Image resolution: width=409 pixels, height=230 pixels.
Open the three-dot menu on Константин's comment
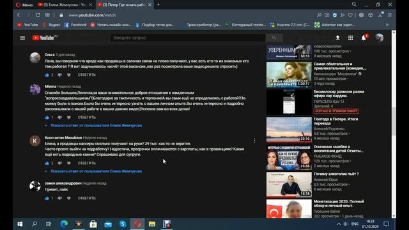254,141
